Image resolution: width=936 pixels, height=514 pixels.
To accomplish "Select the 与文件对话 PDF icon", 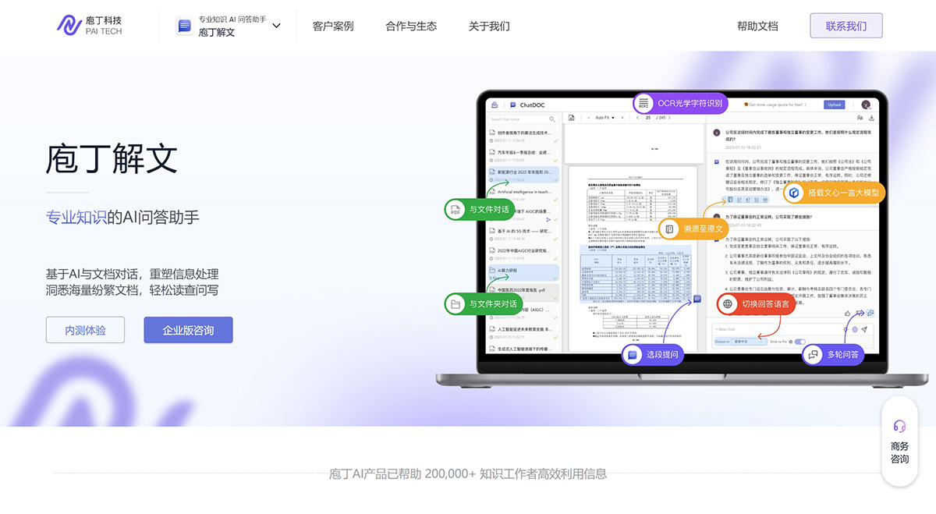I will 455,210.
